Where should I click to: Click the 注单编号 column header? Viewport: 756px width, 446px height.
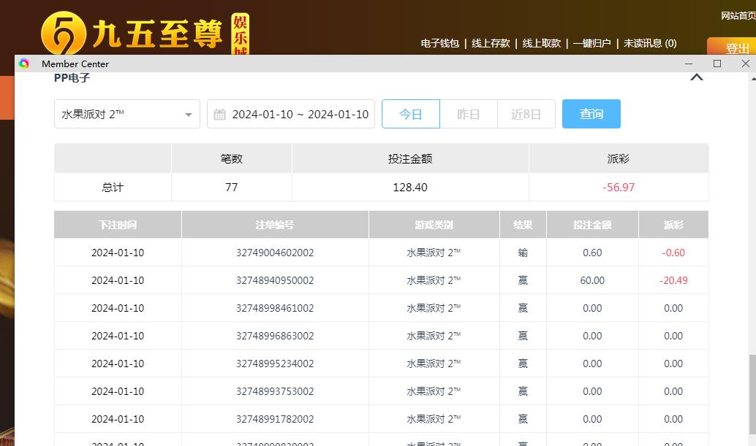[x=275, y=225]
